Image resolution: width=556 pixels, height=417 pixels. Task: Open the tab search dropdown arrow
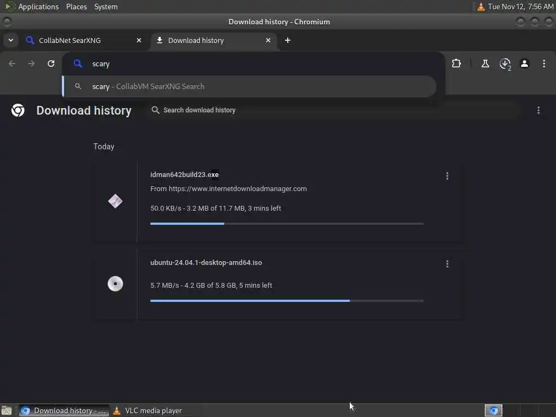(x=11, y=40)
